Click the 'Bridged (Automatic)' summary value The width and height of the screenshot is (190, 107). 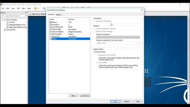75,32
